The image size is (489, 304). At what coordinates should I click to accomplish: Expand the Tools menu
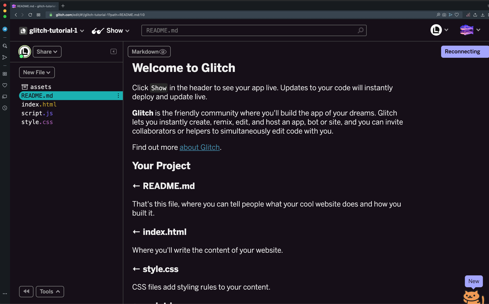click(50, 292)
